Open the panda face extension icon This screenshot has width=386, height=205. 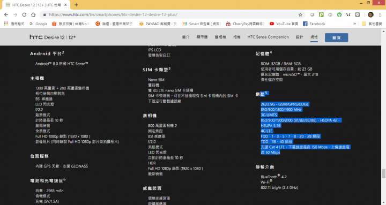pos(348,15)
